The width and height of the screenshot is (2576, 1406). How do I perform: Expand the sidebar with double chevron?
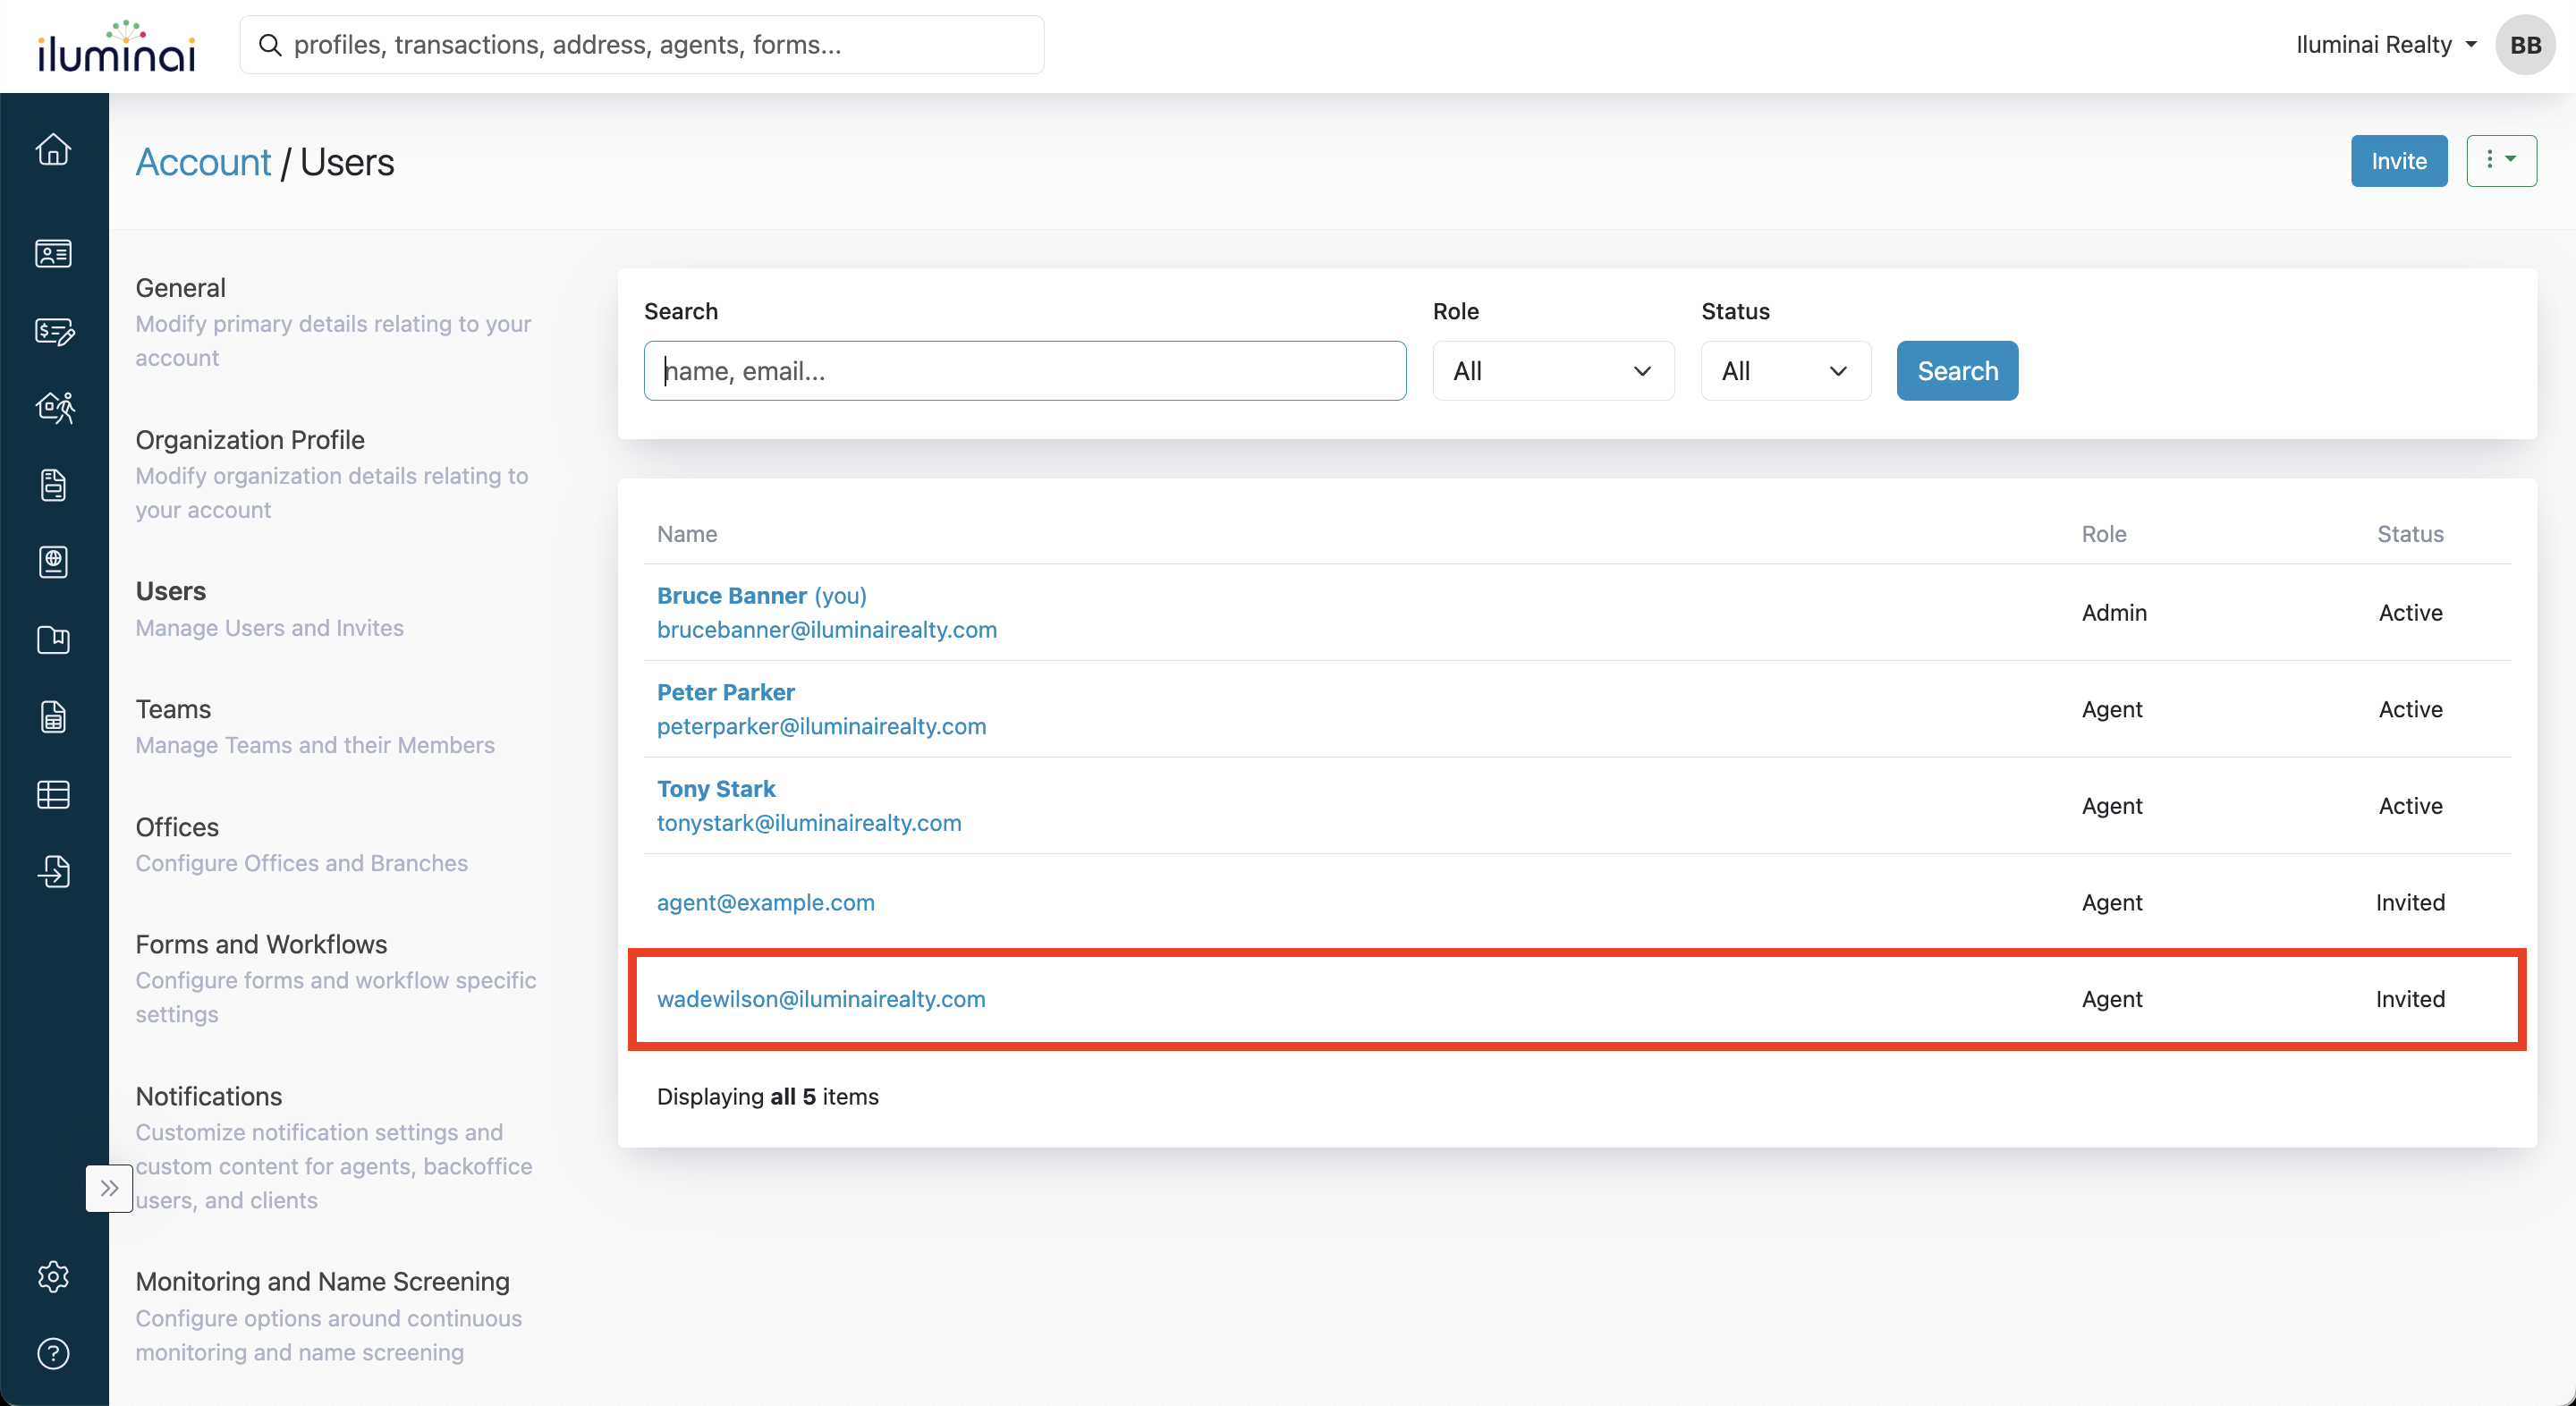[109, 1188]
